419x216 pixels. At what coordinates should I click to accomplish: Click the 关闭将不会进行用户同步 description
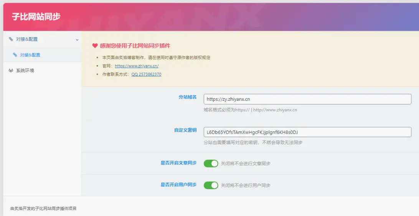click(x=245, y=185)
